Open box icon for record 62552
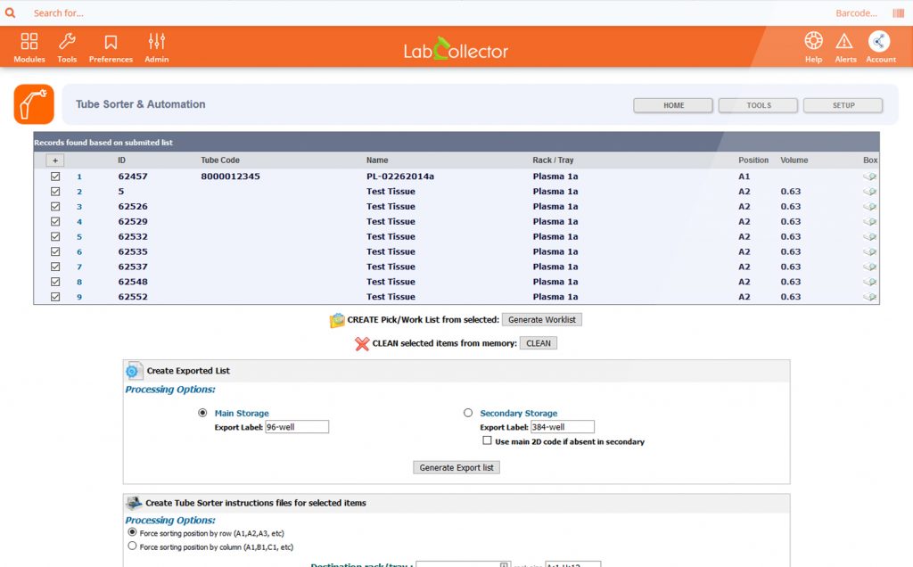Image resolution: width=913 pixels, height=567 pixels. (870, 297)
